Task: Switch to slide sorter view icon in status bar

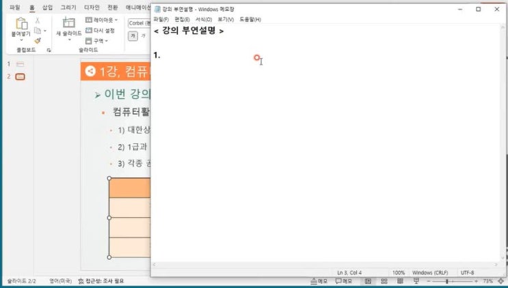Action: [384, 281]
